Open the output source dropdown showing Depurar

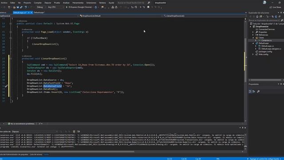(35, 132)
